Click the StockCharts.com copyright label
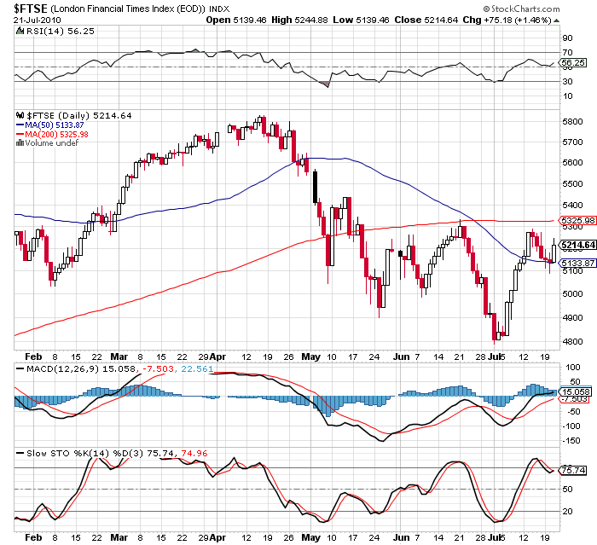This screenshot has width=597, height=545. (x=521, y=9)
